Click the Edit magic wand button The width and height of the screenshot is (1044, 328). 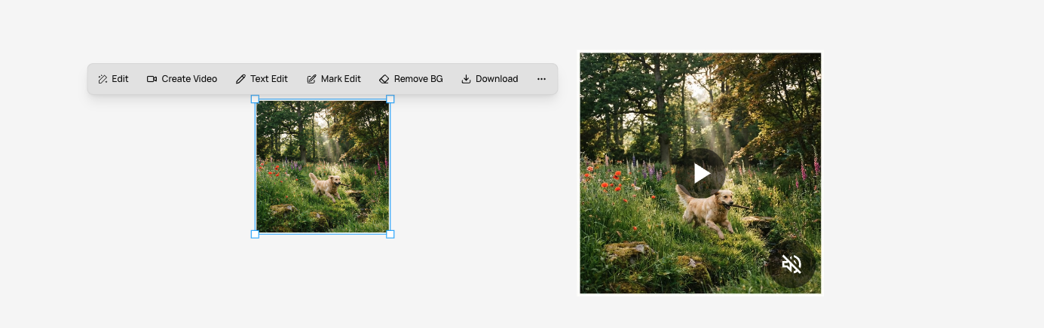click(113, 79)
